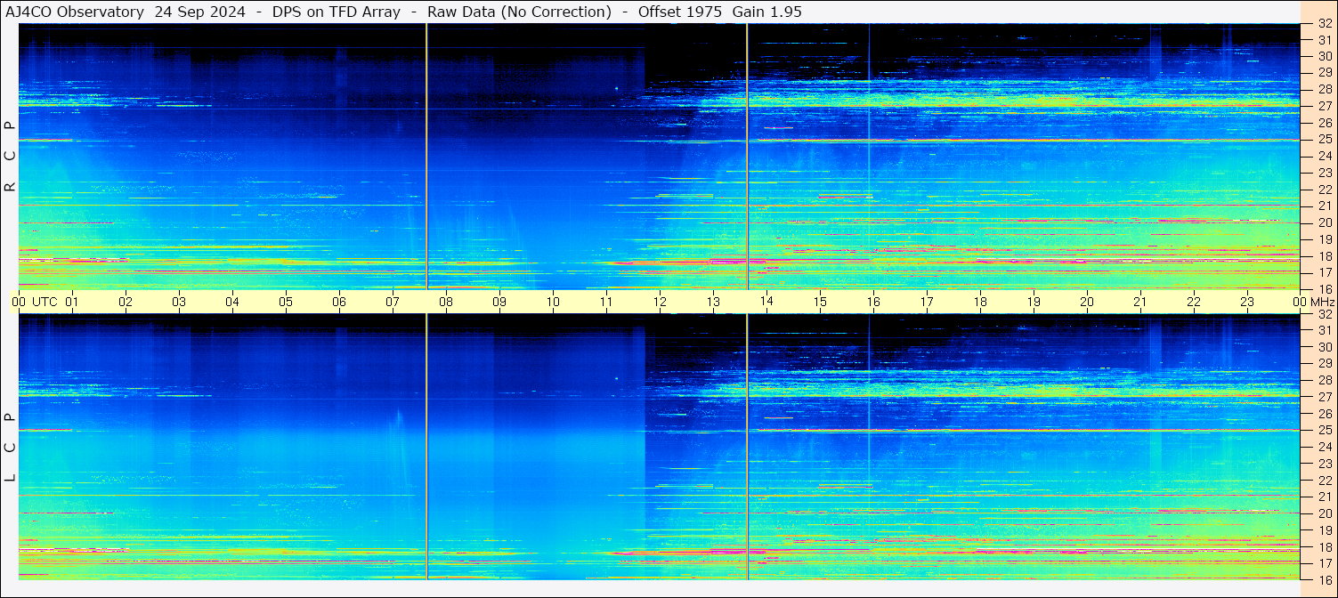
Task: Click the 00 UTC label starting the time axis
Action: pyautogui.click(x=35, y=302)
